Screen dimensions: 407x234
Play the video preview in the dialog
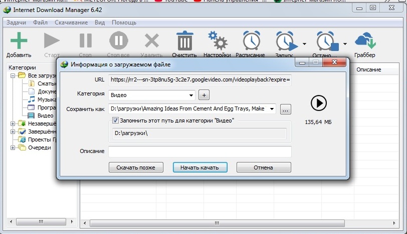pos(318,103)
